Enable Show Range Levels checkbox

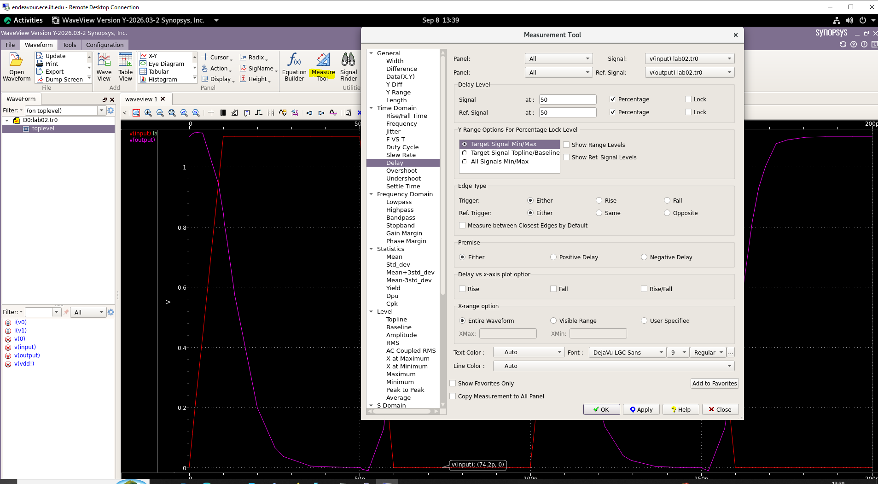pos(567,145)
